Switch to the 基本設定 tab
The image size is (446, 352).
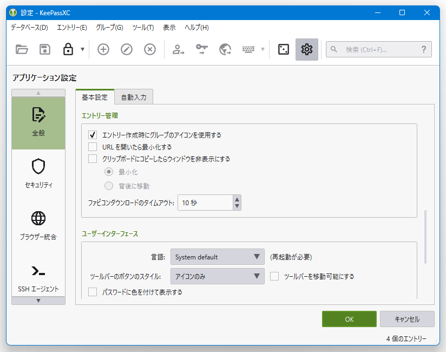tap(95, 97)
